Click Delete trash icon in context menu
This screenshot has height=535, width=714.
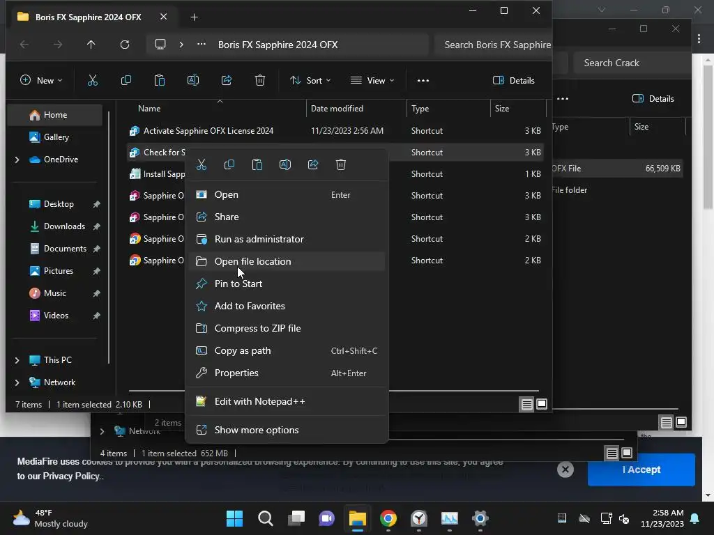(340, 164)
